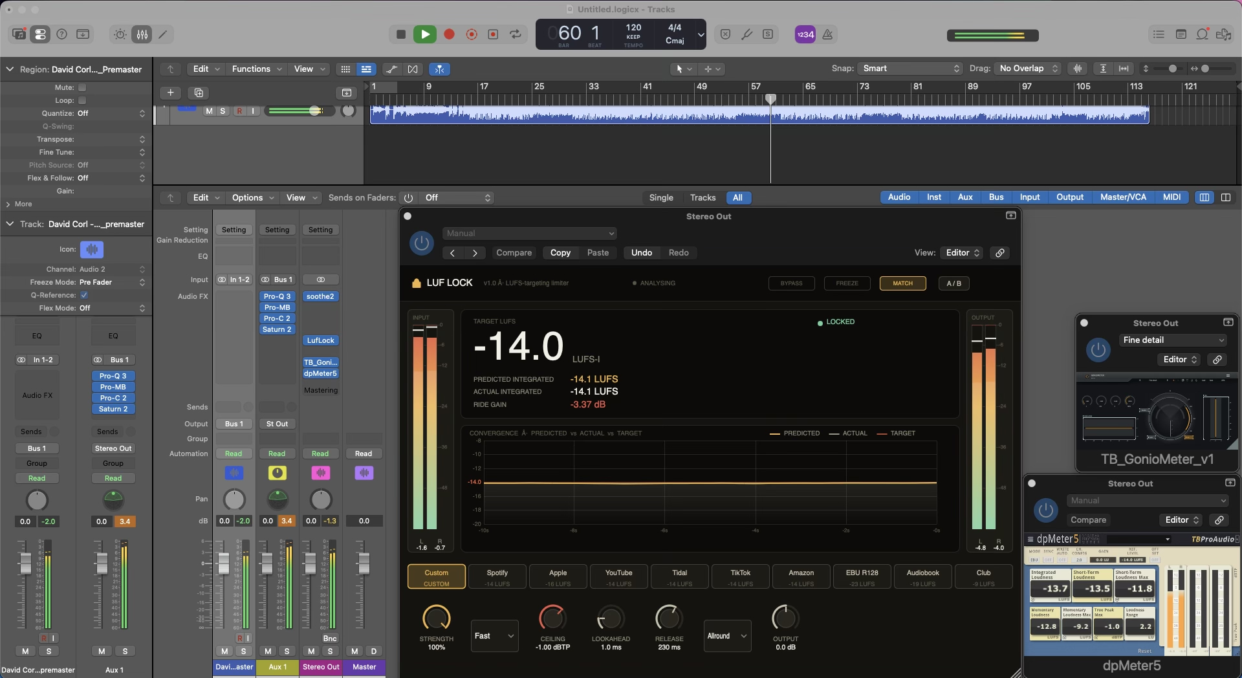Toggle grid view button in Tracks toolbar
The height and width of the screenshot is (678, 1242).
345,69
